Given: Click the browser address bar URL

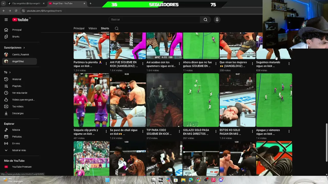Looking at the screenshot, I should (x=44, y=11).
